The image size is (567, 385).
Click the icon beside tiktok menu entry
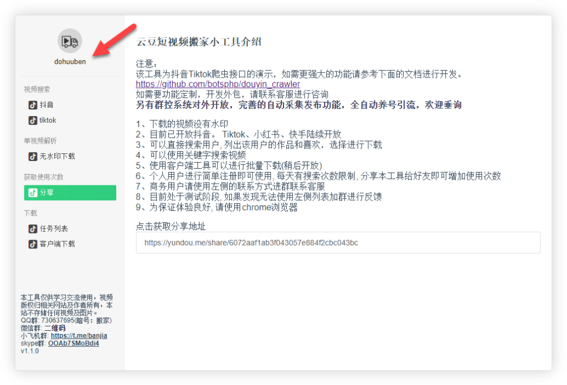33,120
